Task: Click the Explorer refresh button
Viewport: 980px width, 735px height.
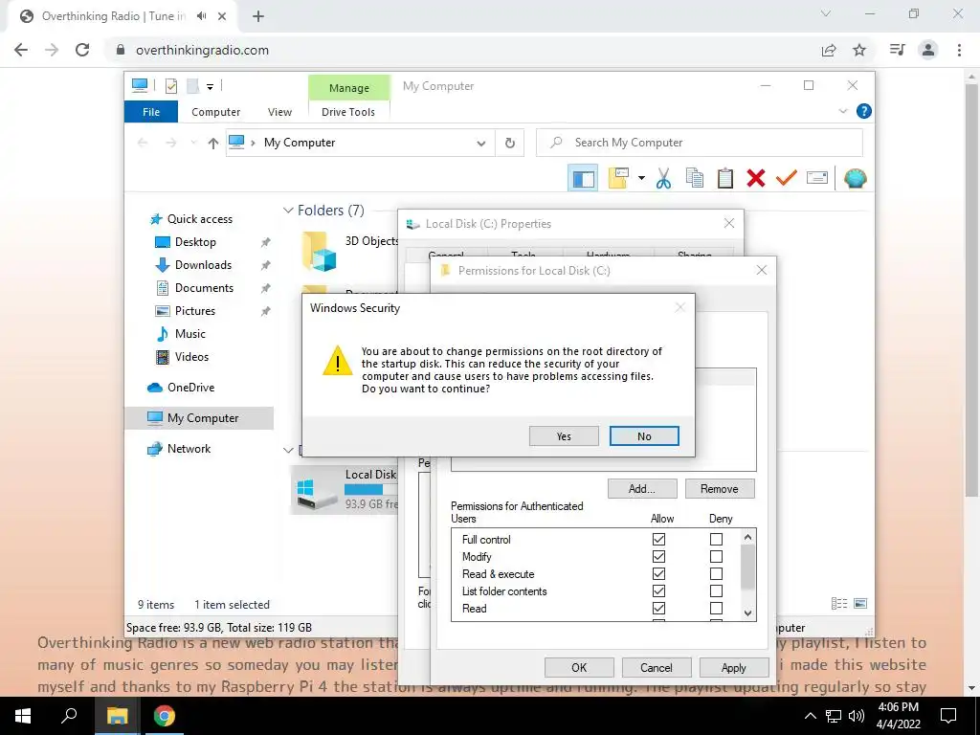Action: click(509, 144)
